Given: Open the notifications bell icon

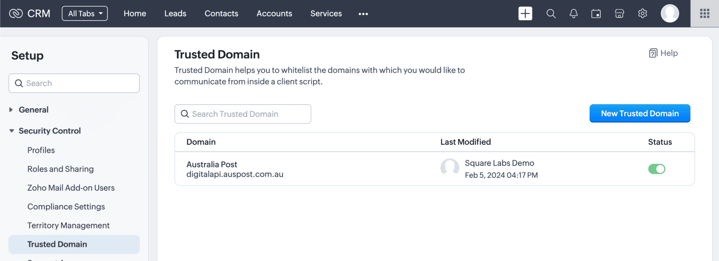Looking at the screenshot, I should pyautogui.click(x=573, y=13).
